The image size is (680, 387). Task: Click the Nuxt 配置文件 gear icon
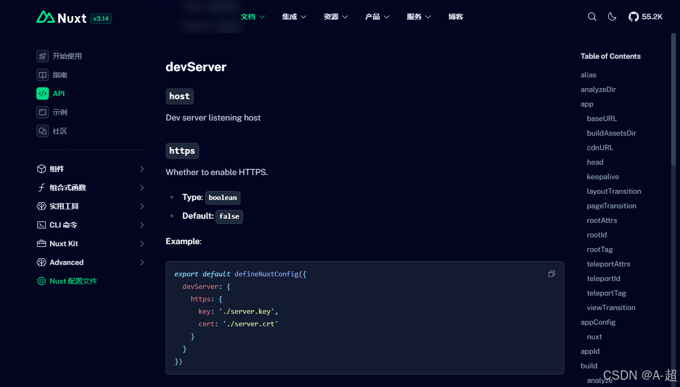[x=42, y=281]
